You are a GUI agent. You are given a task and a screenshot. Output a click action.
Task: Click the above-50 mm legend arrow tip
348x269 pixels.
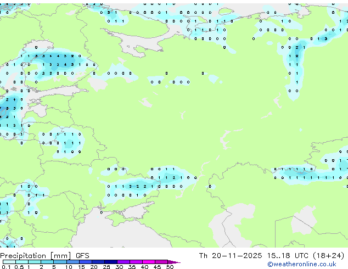(174, 262)
